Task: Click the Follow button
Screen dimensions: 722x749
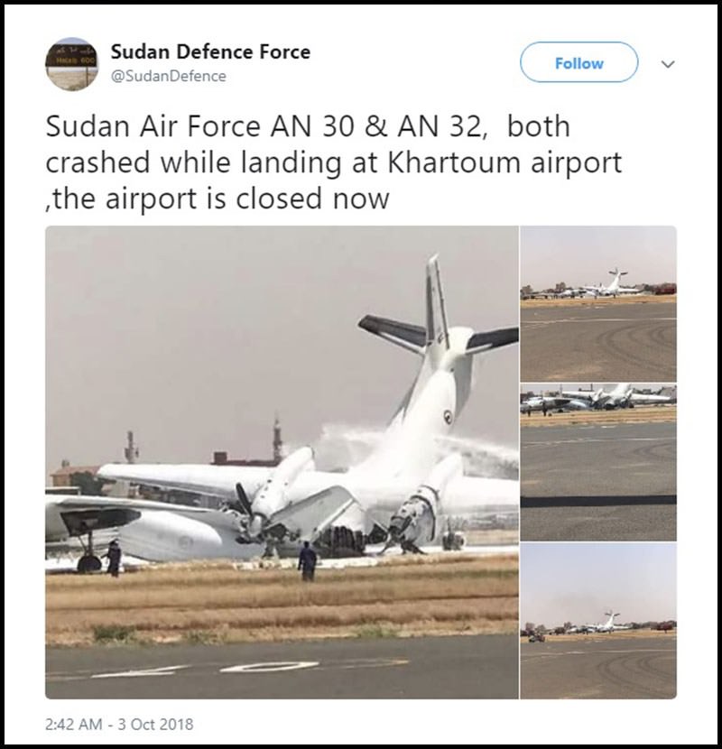Action: tap(579, 62)
